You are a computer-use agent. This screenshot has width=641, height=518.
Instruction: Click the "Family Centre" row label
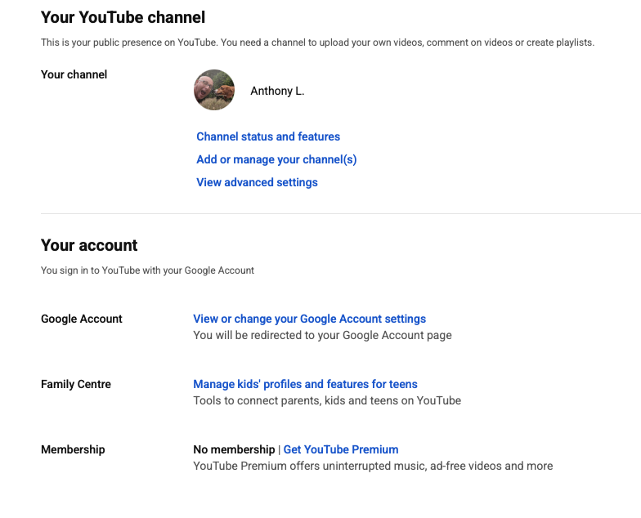75,384
